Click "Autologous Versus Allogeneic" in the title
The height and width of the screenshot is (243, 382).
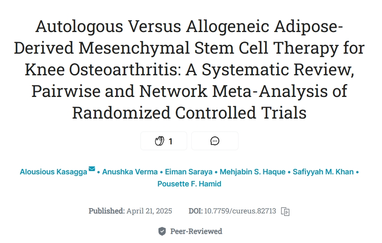[109, 27]
